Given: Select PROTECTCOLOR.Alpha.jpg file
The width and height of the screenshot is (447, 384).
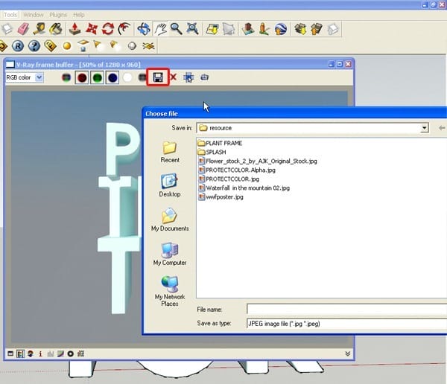Looking at the screenshot, I should [237, 170].
